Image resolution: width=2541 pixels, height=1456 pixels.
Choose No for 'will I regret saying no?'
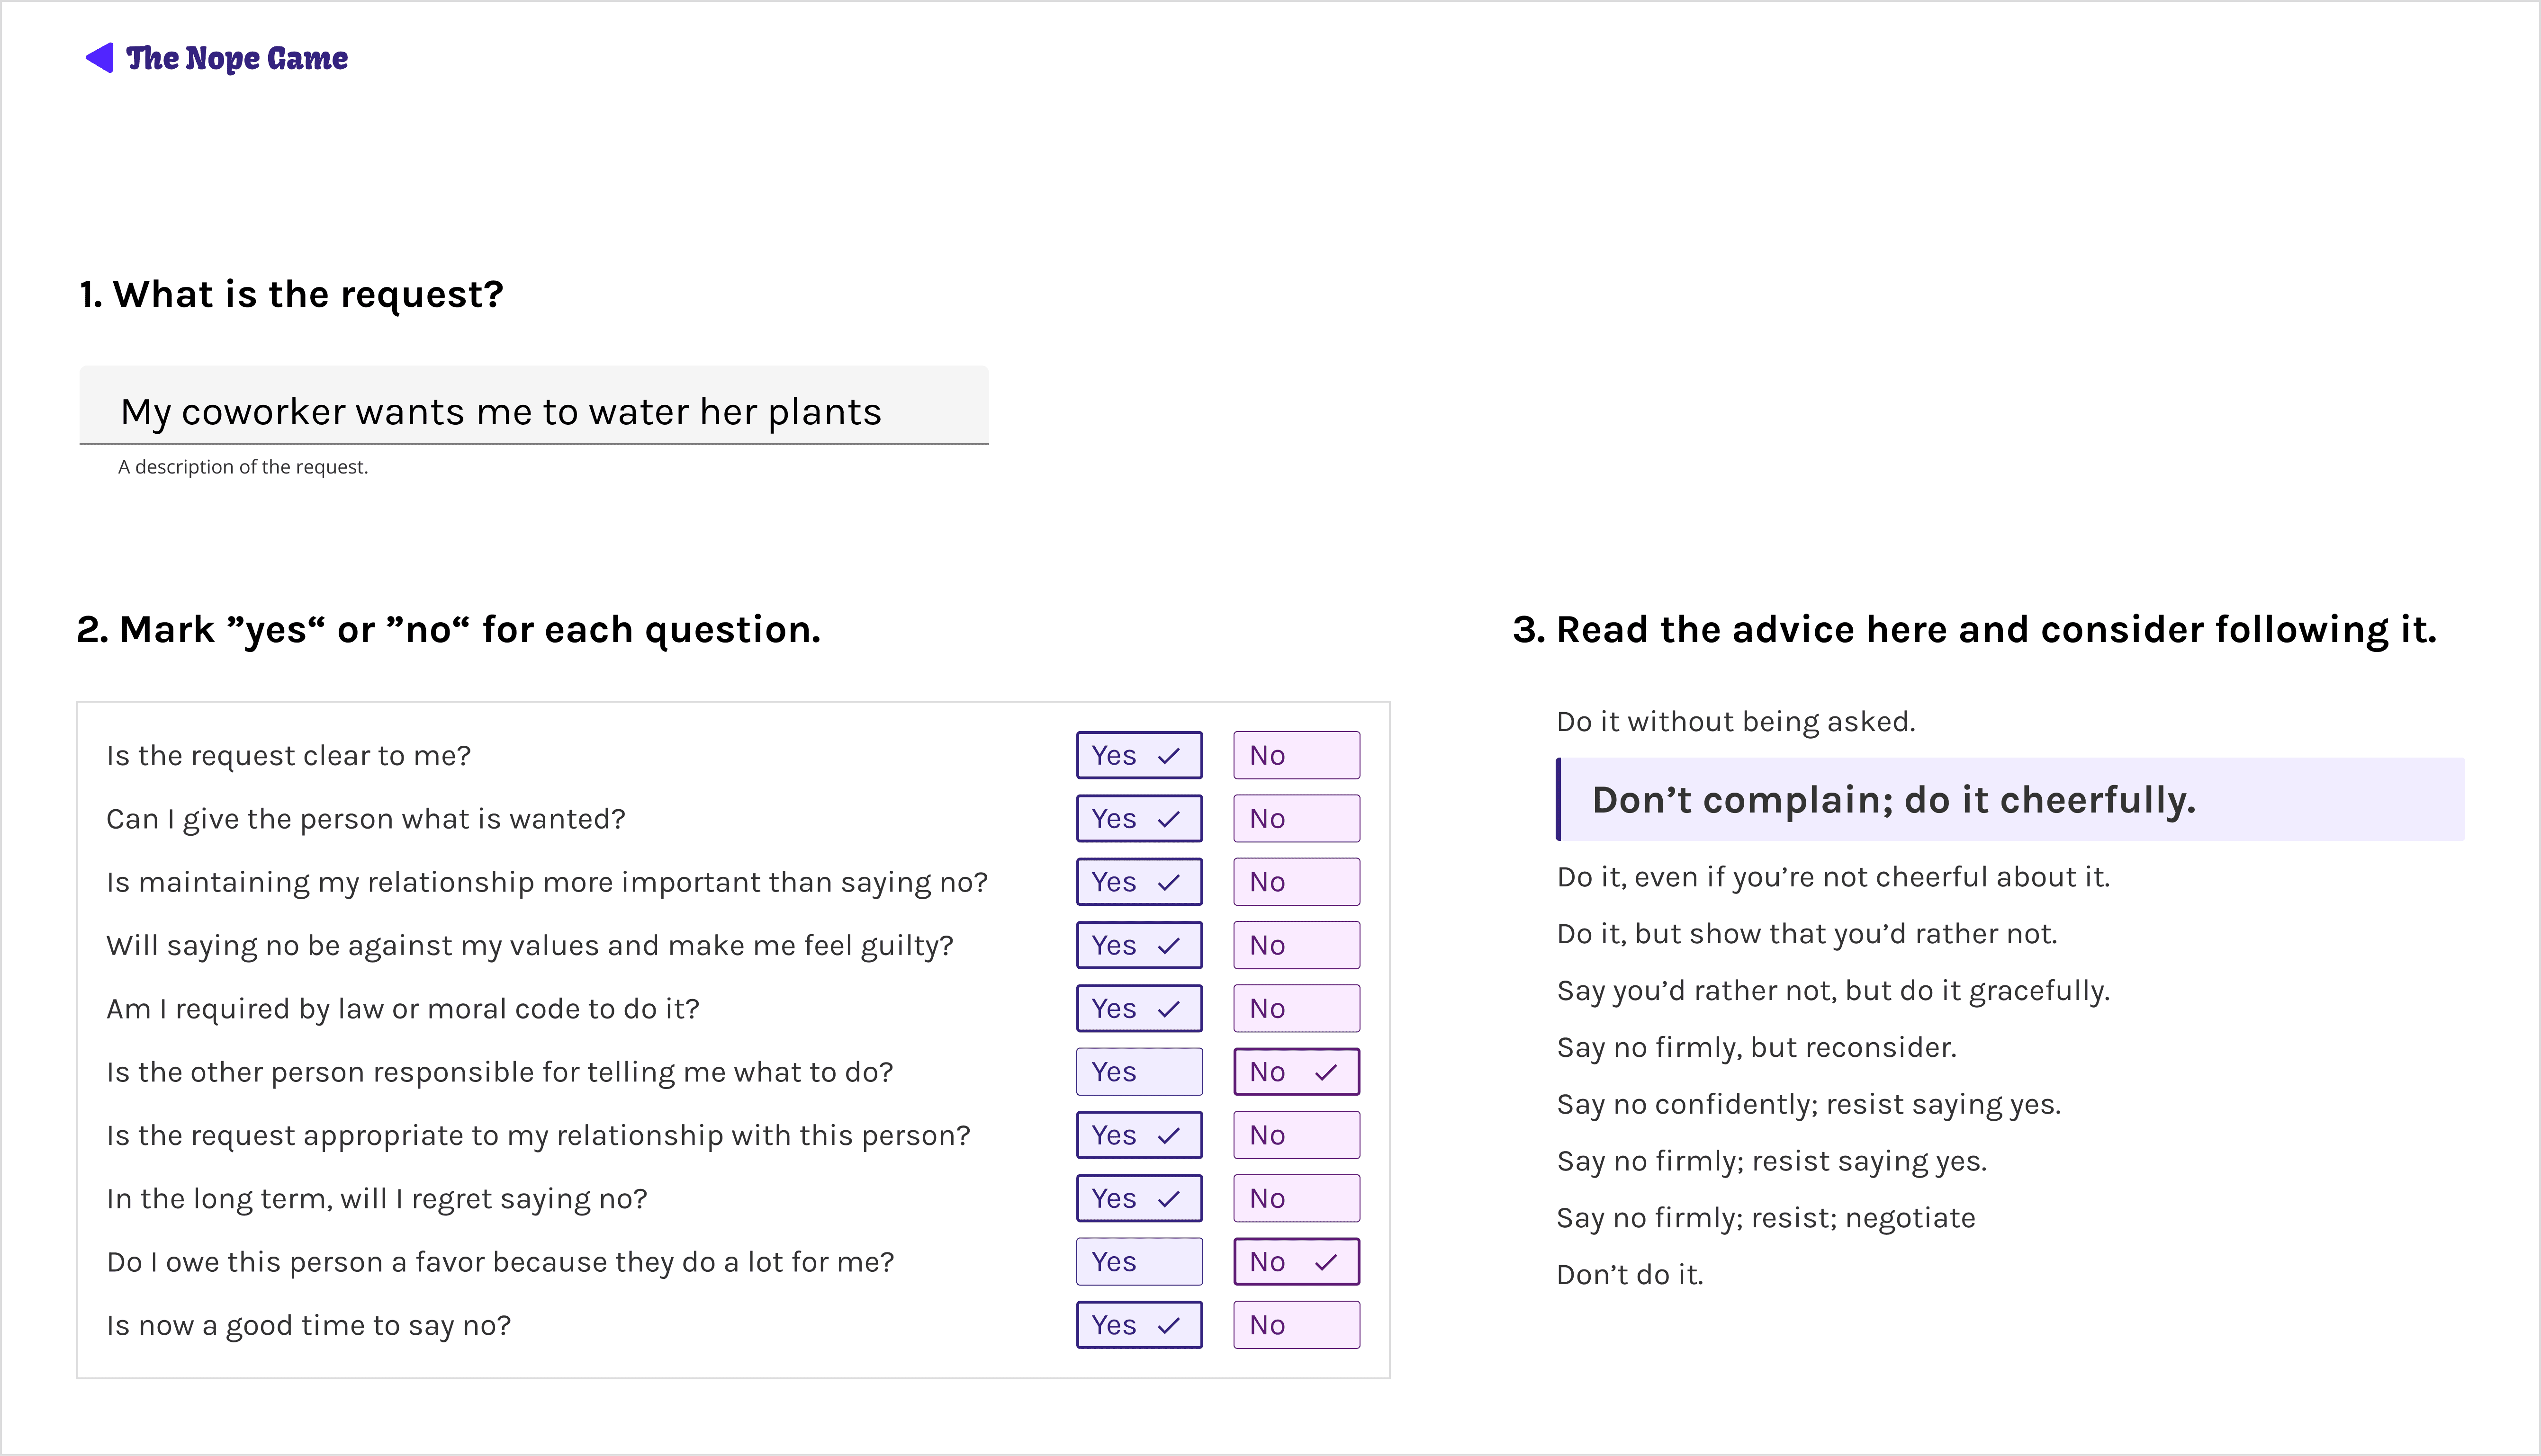pos(1297,1198)
